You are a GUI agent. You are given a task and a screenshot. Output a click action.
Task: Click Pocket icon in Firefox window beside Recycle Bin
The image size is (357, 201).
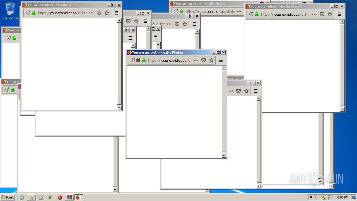point(99,13)
